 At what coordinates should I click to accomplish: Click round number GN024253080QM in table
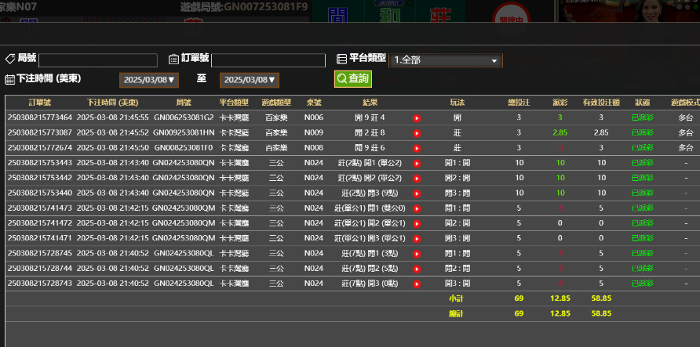coord(184,208)
